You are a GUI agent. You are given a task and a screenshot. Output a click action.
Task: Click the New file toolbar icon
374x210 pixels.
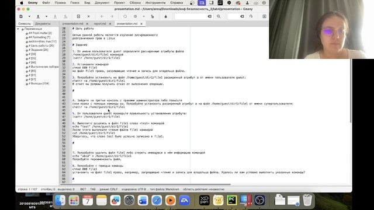tap(21, 16)
